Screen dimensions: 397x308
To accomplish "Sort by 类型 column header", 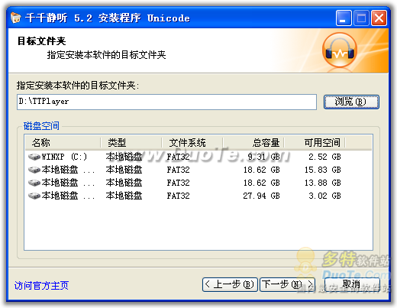I will point(131,143).
